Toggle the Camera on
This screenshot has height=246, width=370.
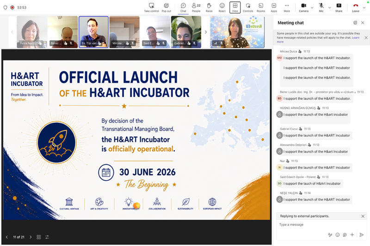pyautogui.click(x=304, y=7)
